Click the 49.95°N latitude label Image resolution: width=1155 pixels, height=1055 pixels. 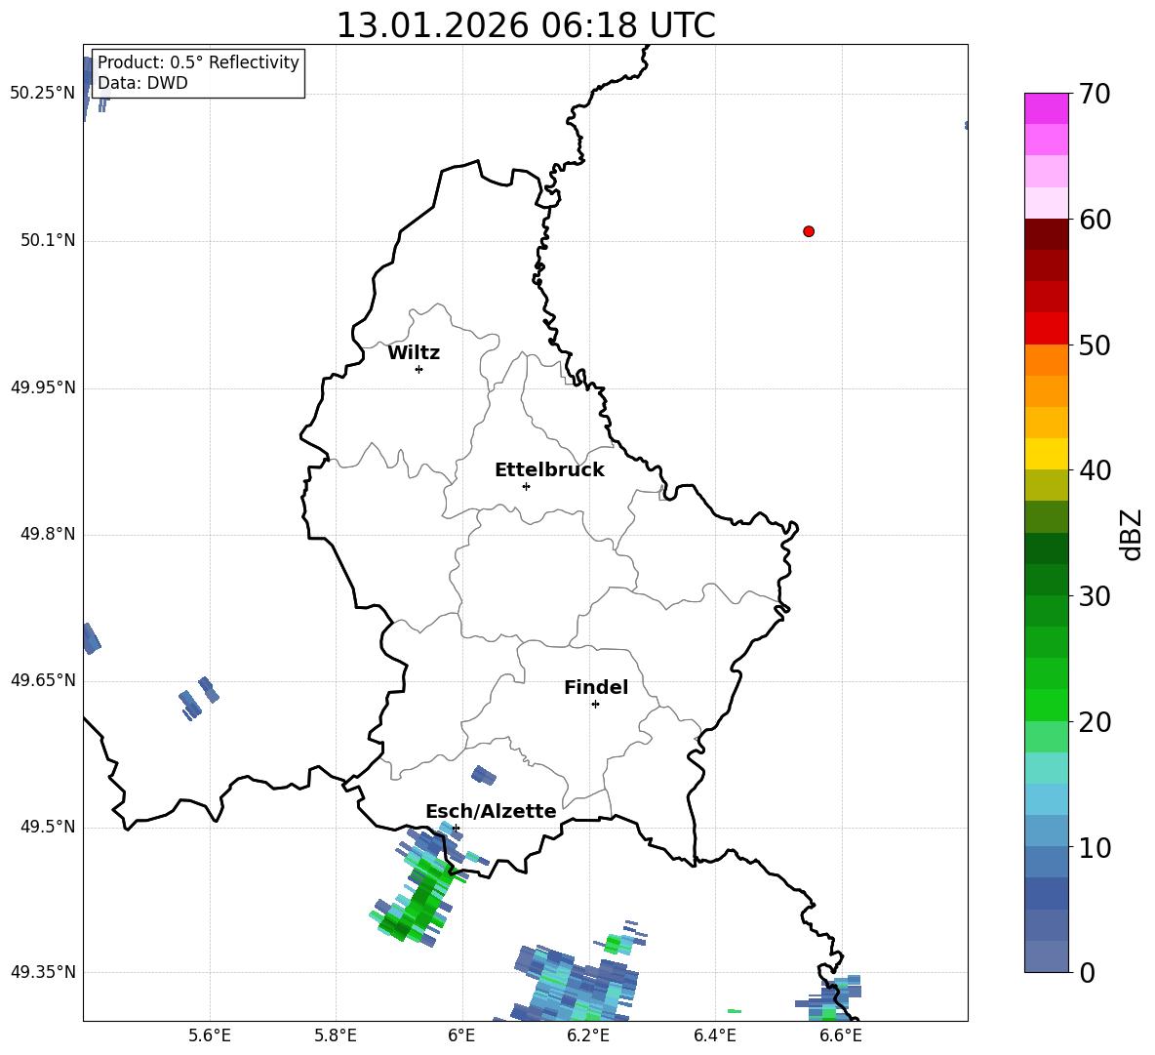click(x=42, y=387)
